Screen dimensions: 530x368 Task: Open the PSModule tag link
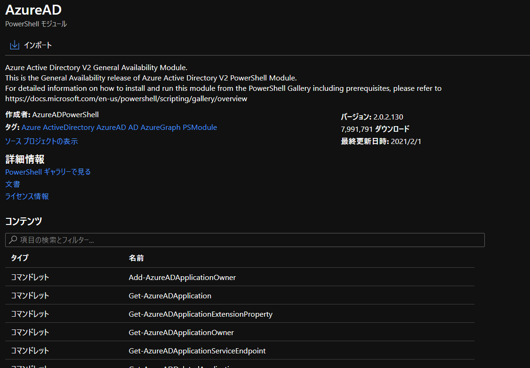coord(200,128)
